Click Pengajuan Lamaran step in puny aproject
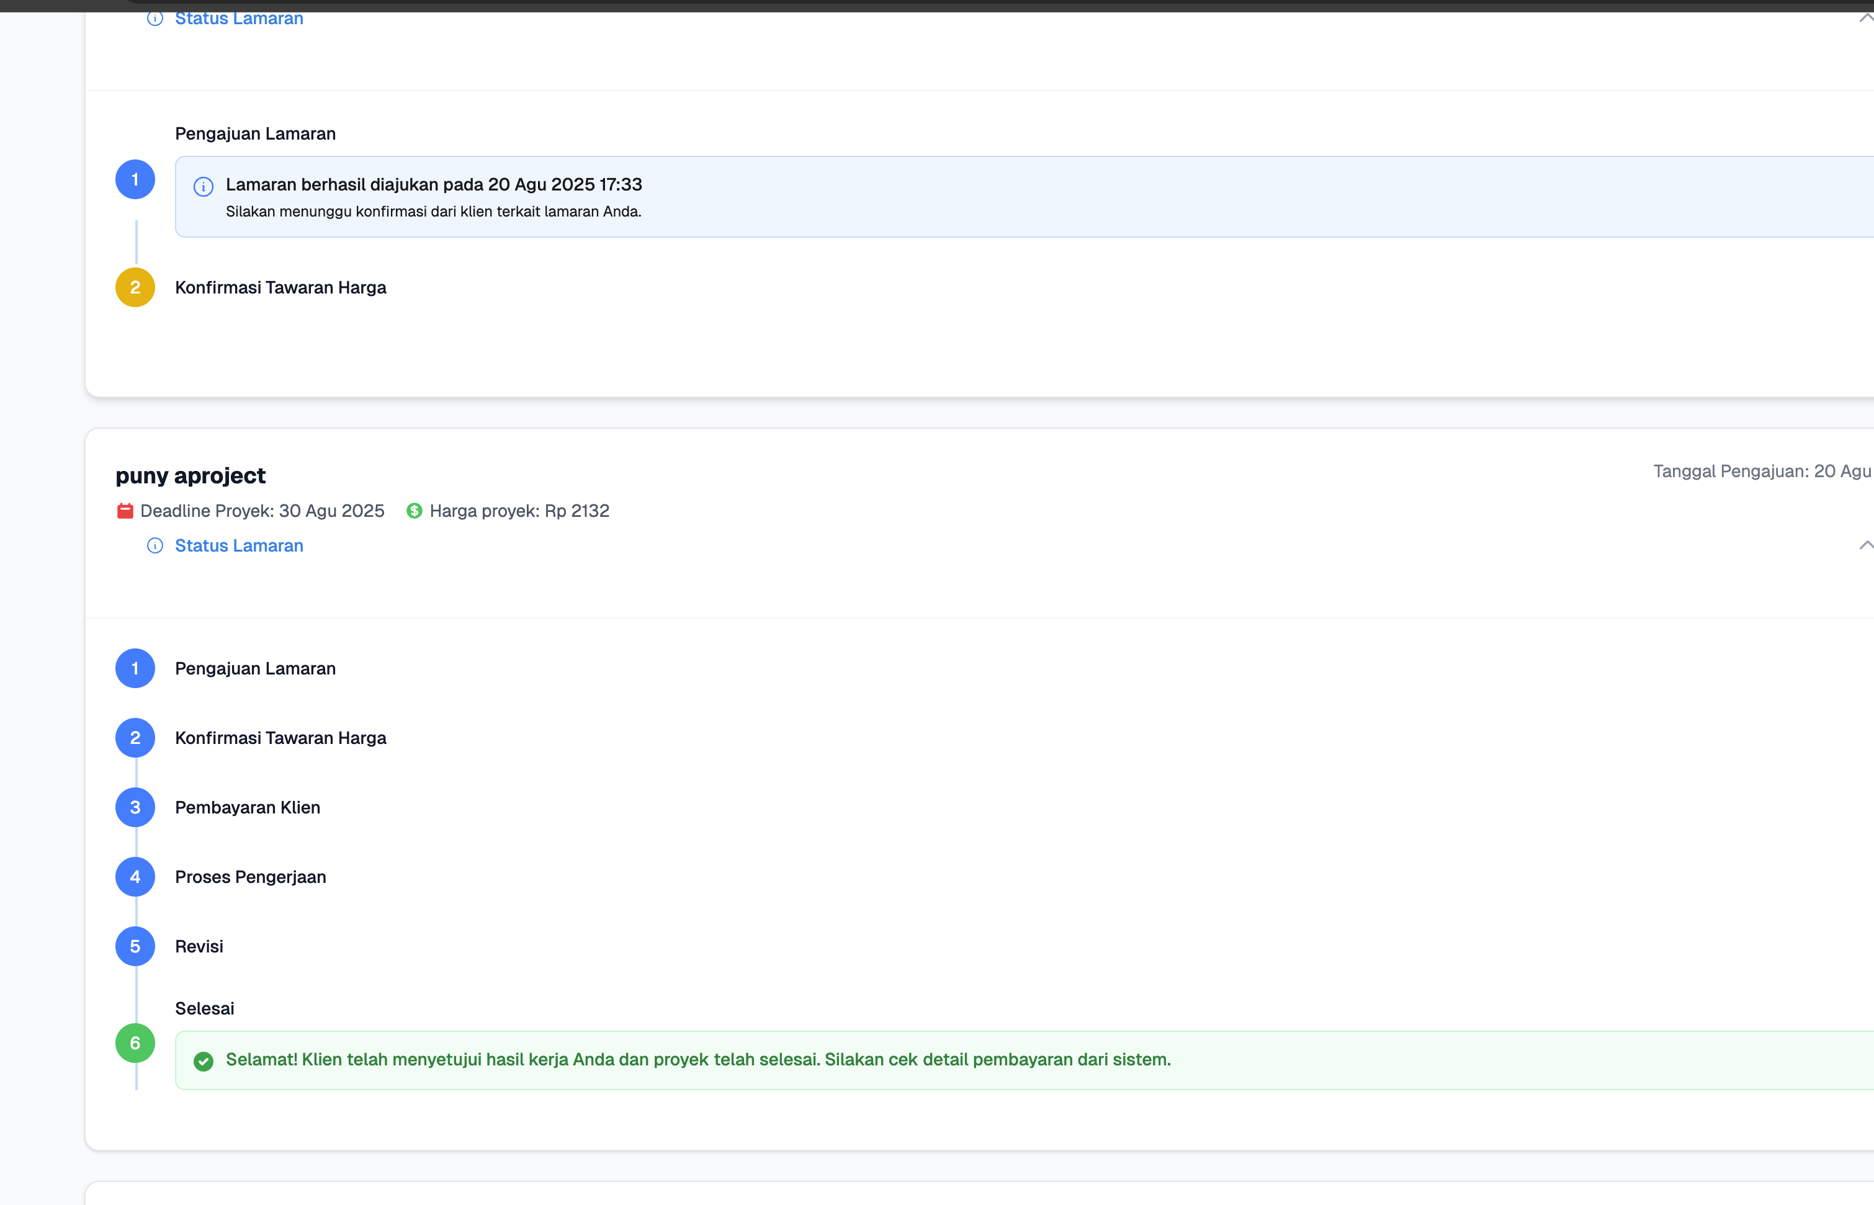 click(255, 668)
